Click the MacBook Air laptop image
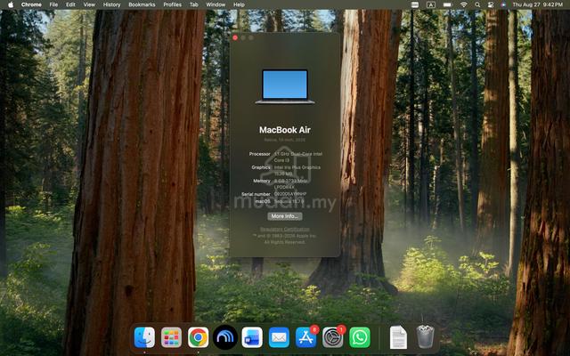The width and height of the screenshot is (570, 356). 285,87
